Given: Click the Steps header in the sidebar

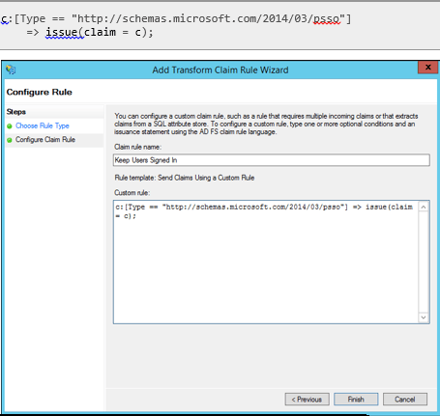Looking at the screenshot, I should click(x=16, y=112).
